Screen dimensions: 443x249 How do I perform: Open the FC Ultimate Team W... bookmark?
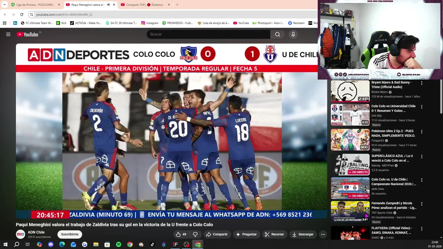click(x=37, y=23)
